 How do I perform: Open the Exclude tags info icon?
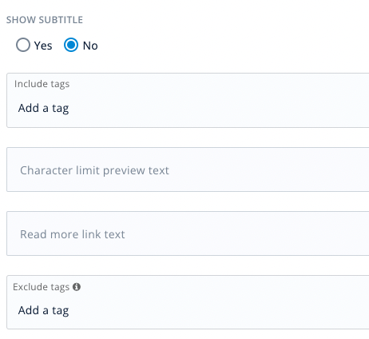[x=77, y=287]
